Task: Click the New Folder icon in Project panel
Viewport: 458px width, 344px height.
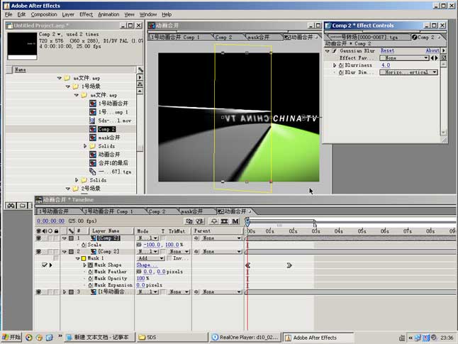Action: tap(23, 206)
